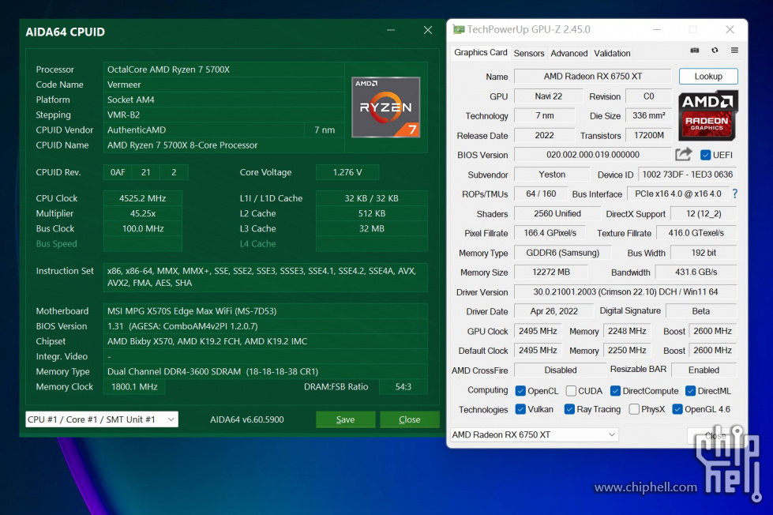This screenshot has height=515, width=773.
Task: Toggle the Vulkan checkbox
Action: tap(520, 409)
